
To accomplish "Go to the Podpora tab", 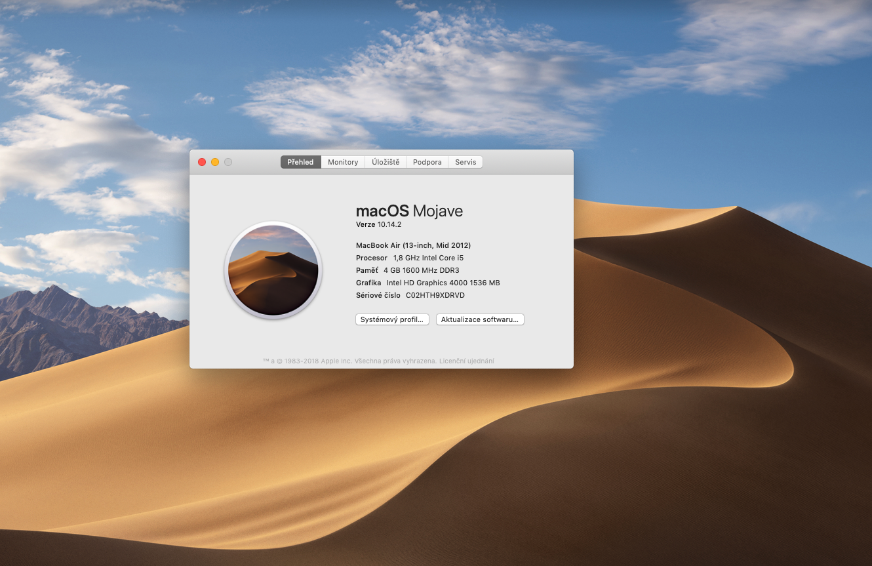I will [x=427, y=162].
